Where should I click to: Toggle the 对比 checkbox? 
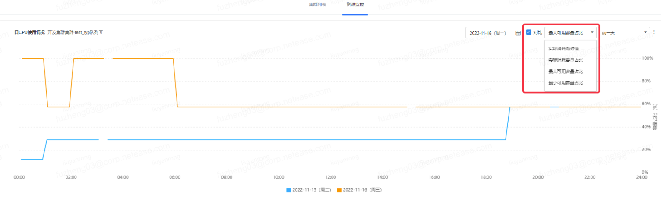(x=529, y=32)
